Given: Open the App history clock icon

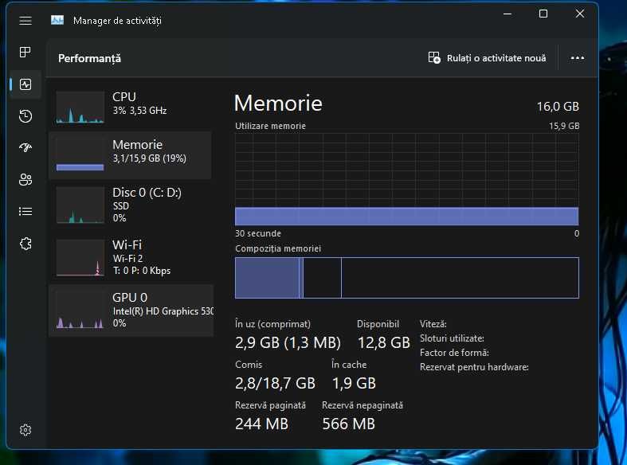Looking at the screenshot, I should (25, 116).
